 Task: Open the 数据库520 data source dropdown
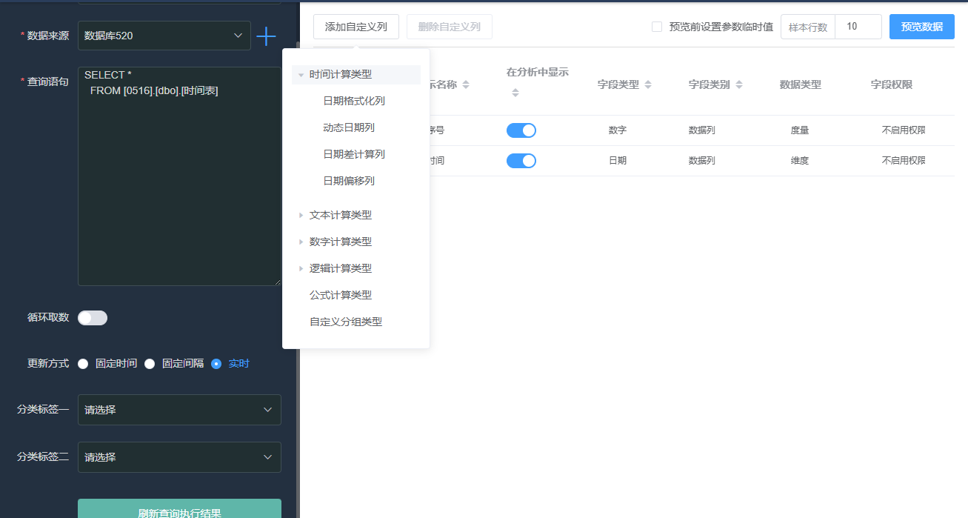point(164,36)
